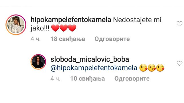View the 18 свиђања likes list

tap(68, 39)
